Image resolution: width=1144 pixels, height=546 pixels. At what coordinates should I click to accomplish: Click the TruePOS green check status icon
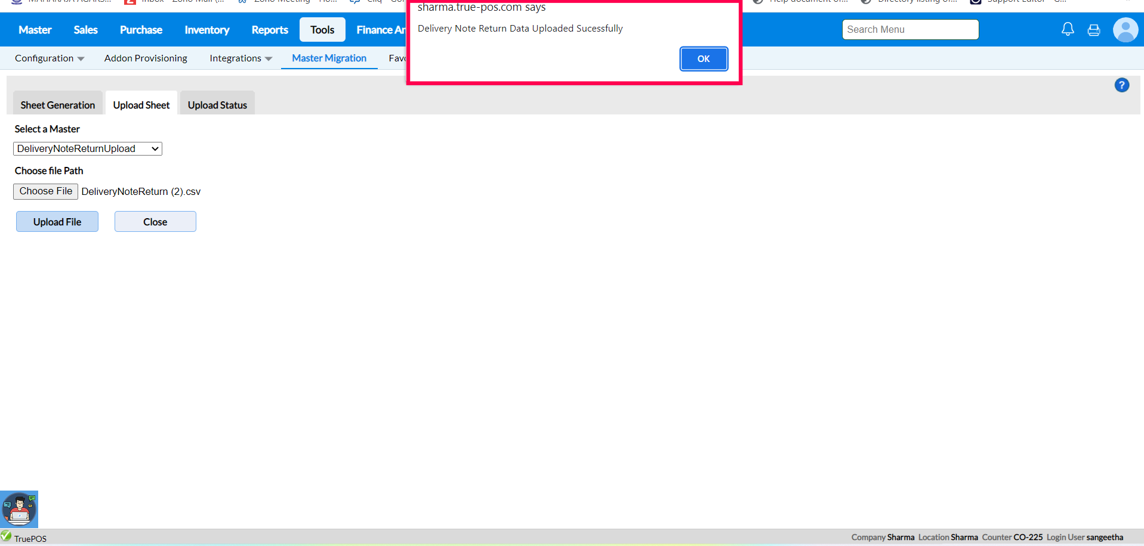(x=6, y=535)
